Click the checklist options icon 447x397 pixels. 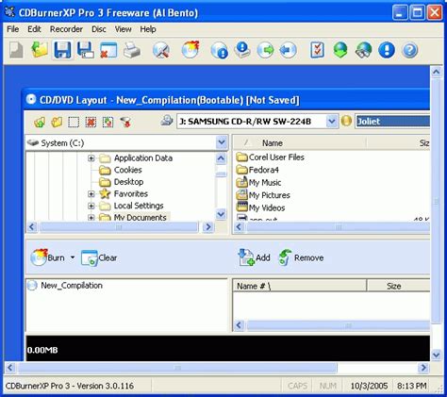tap(317, 50)
